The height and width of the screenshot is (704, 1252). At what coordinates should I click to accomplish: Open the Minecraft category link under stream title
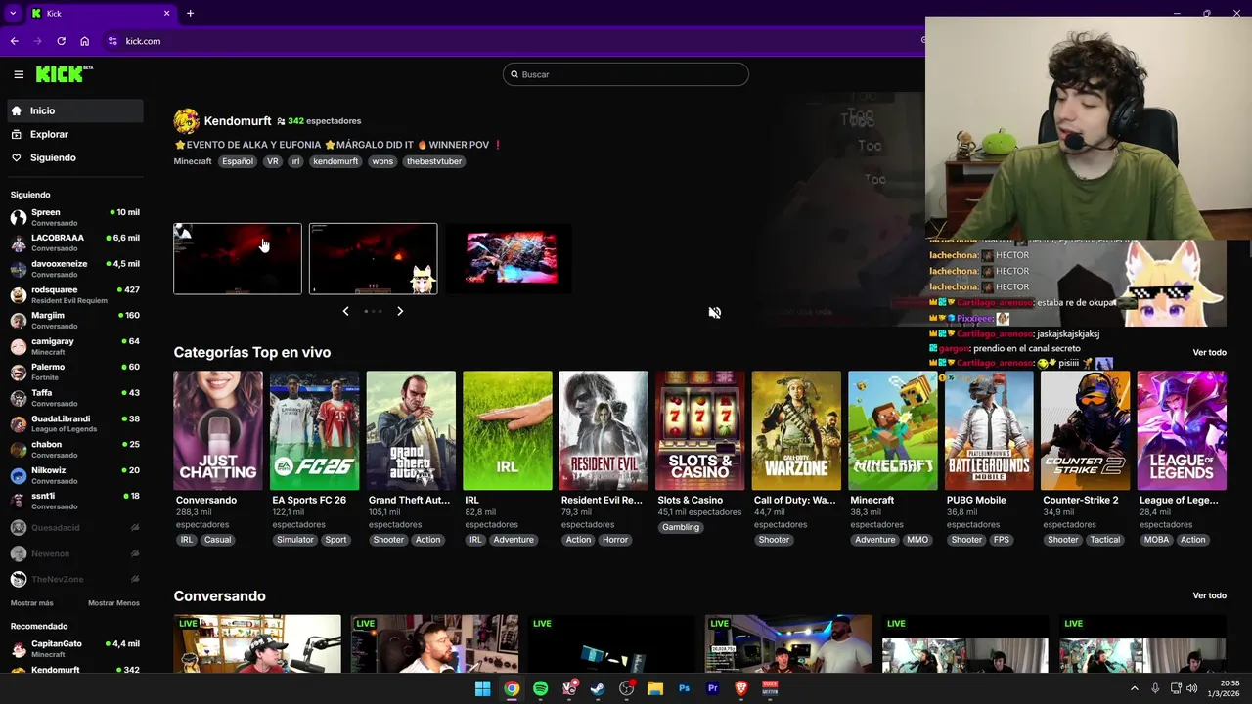(x=193, y=161)
